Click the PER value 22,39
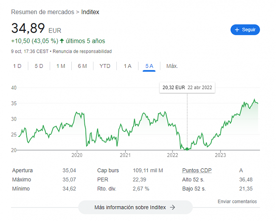The height and width of the screenshot is (221, 276). coord(139,179)
